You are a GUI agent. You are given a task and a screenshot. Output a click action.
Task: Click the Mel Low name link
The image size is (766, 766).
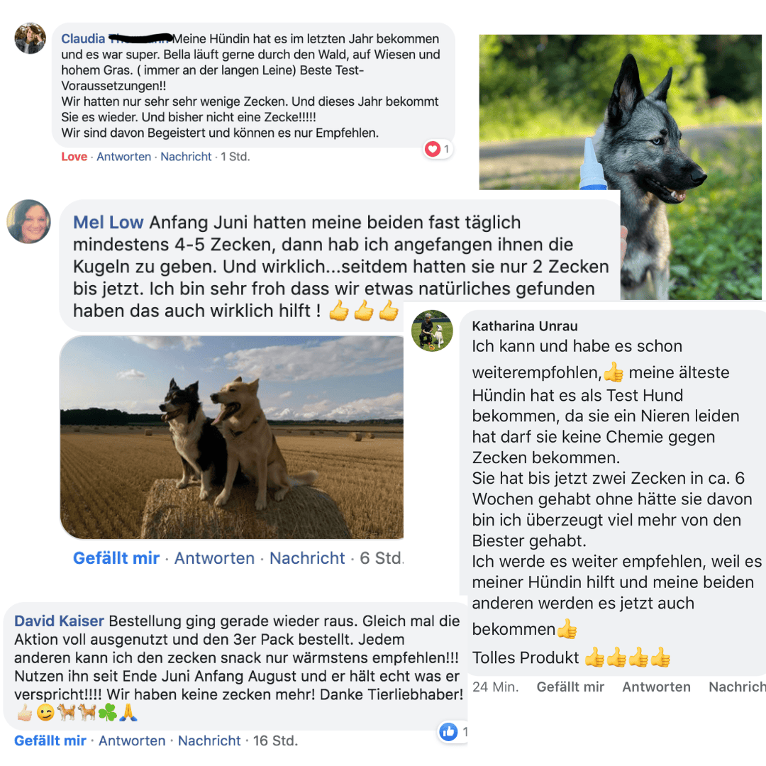point(108,222)
